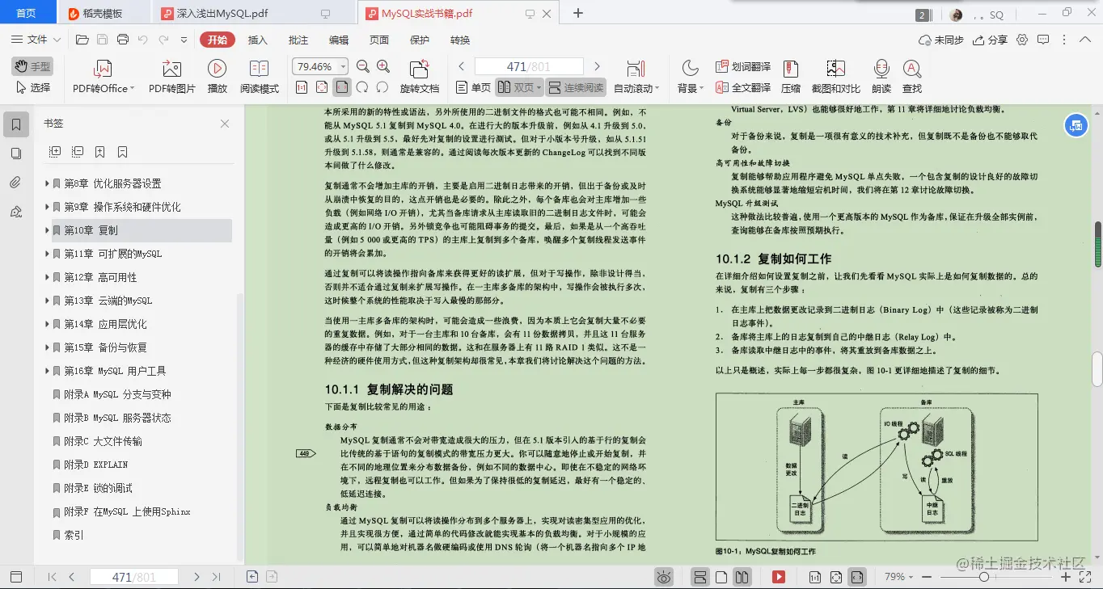This screenshot has width=1103, height=589.
Task: Expand 第16章 MySQL 用户工具 bookmark
Action: tap(47, 371)
